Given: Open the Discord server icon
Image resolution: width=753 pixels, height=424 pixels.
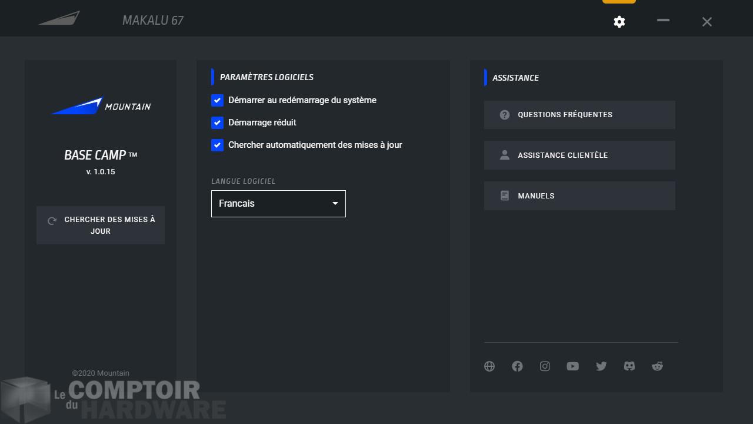Looking at the screenshot, I should click(x=629, y=366).
